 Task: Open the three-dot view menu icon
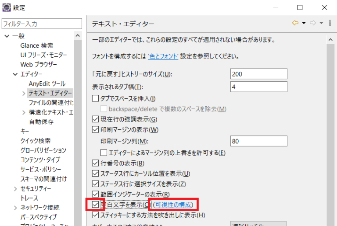(330, 23)
